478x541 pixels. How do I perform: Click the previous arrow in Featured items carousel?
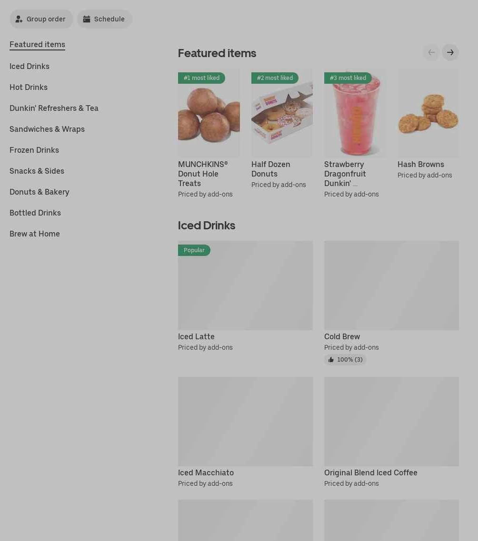pos(431,52)
